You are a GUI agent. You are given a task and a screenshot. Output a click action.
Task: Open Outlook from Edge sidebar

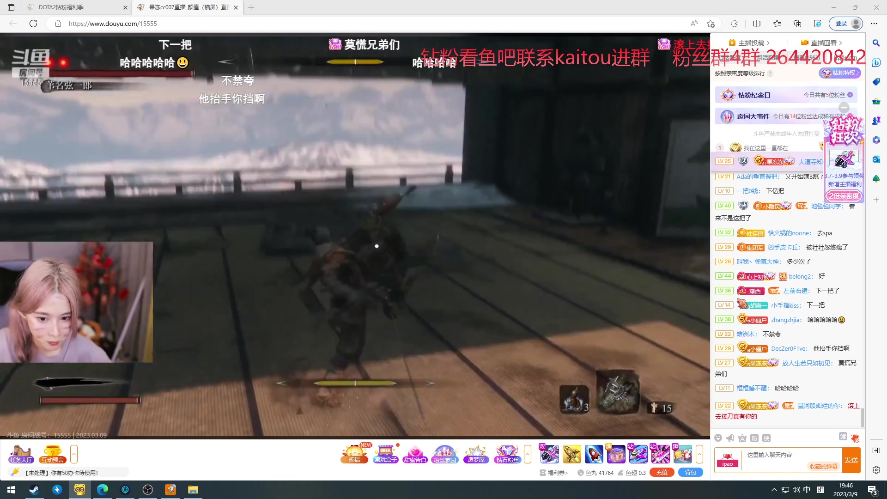pos(876,159)
